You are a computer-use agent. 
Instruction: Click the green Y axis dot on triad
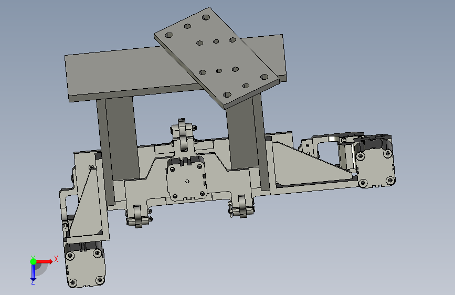(33, 261)
